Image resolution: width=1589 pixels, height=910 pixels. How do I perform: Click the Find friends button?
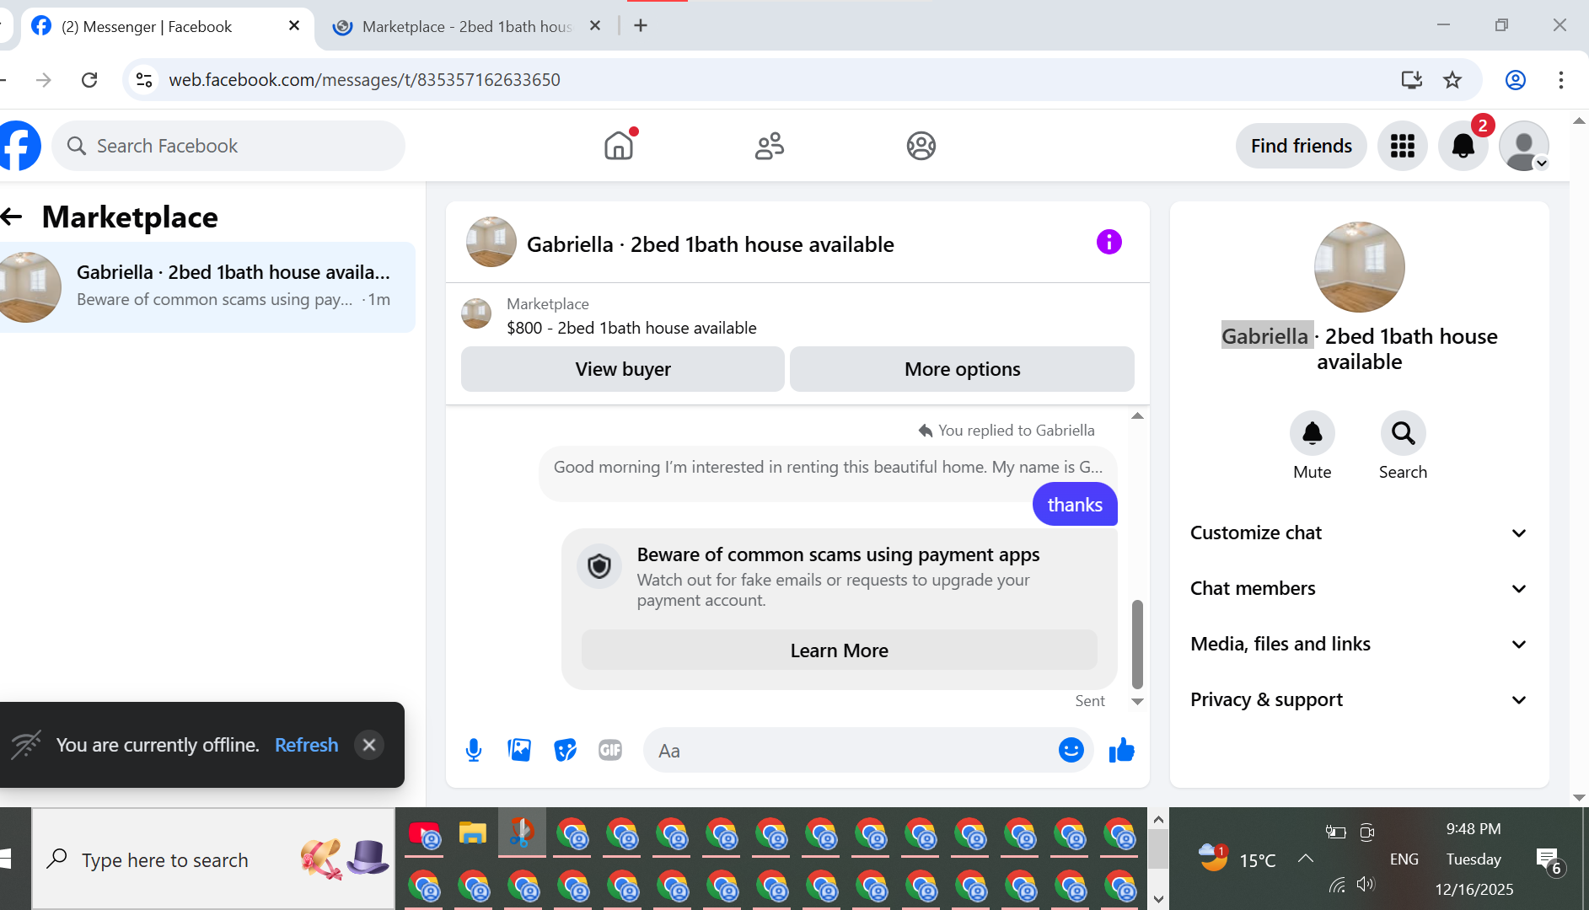pyautogui.click(x=1302, y=146)
